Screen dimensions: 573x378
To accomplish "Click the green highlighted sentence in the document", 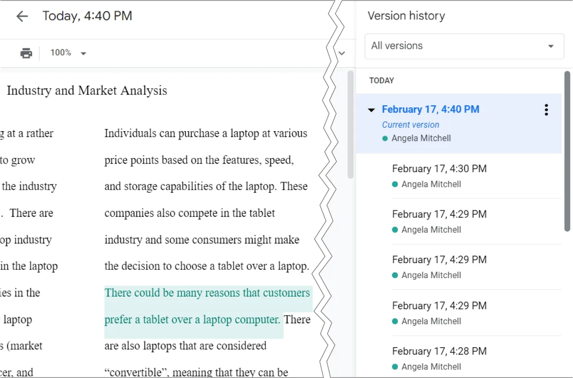I will tap(207, 306).
